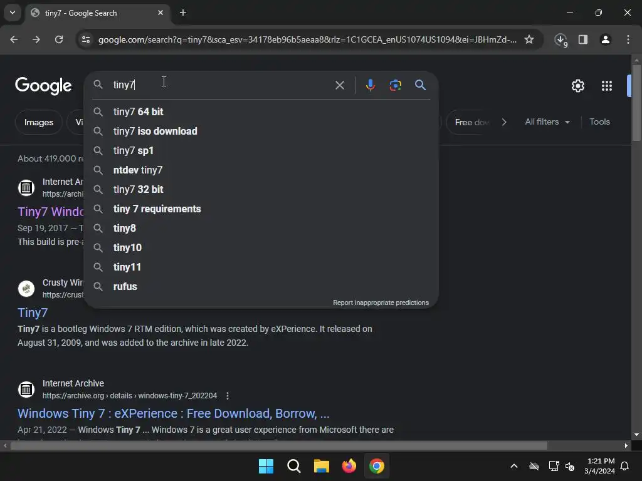Open Chrome three-dot menu
This screenshot has height=481, width=642.
628,39
